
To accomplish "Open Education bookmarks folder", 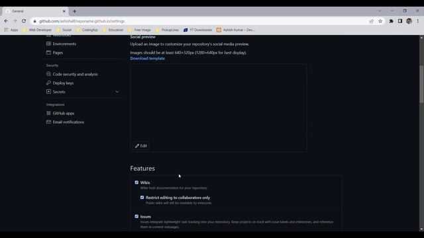I will [x=113, y=30].
